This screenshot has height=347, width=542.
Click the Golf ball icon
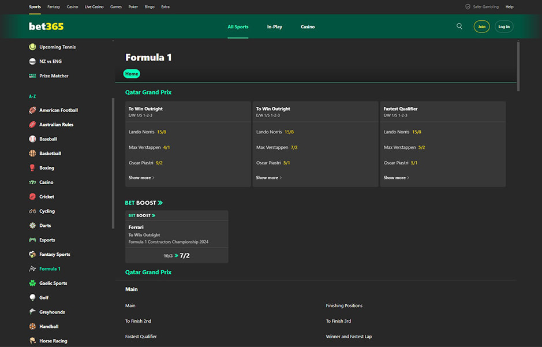point(32,297)
